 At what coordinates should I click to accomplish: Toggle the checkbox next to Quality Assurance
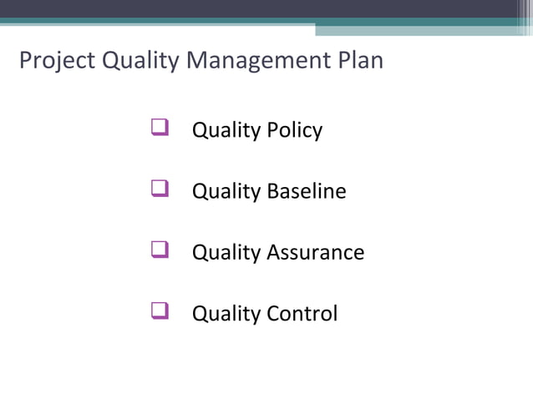[160, 250]
